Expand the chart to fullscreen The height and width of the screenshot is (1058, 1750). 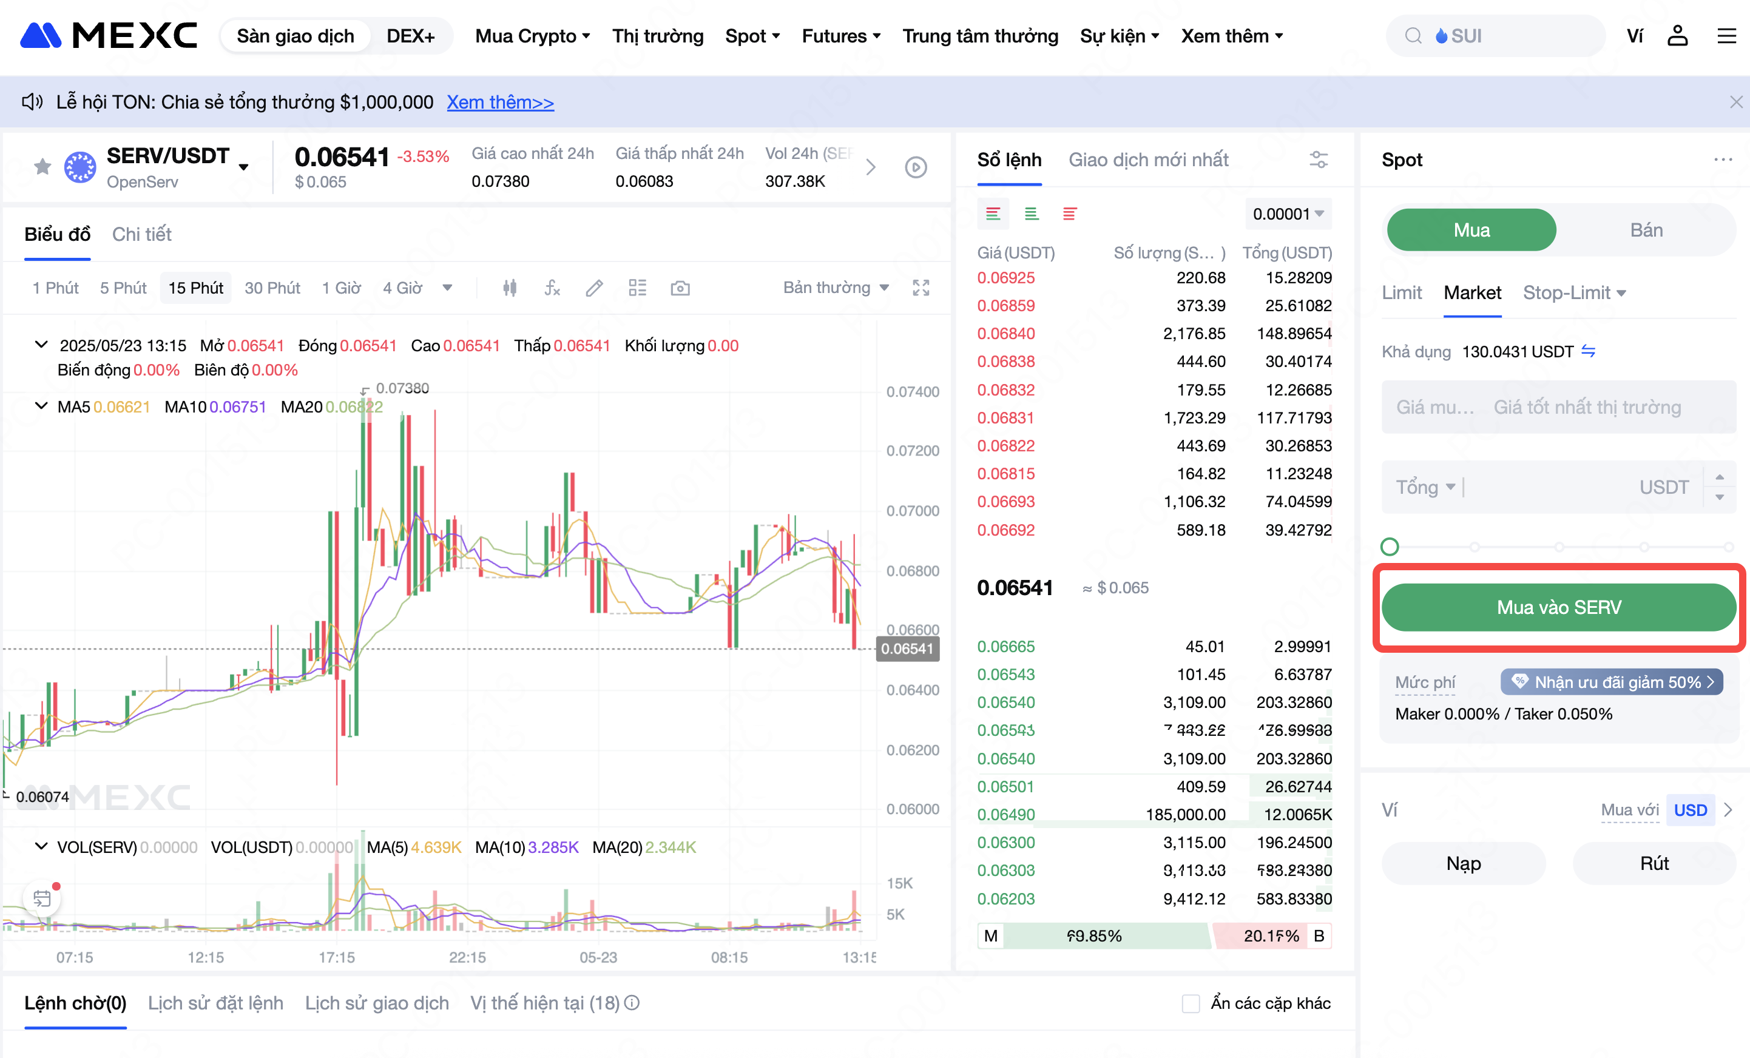click(921, 288)
